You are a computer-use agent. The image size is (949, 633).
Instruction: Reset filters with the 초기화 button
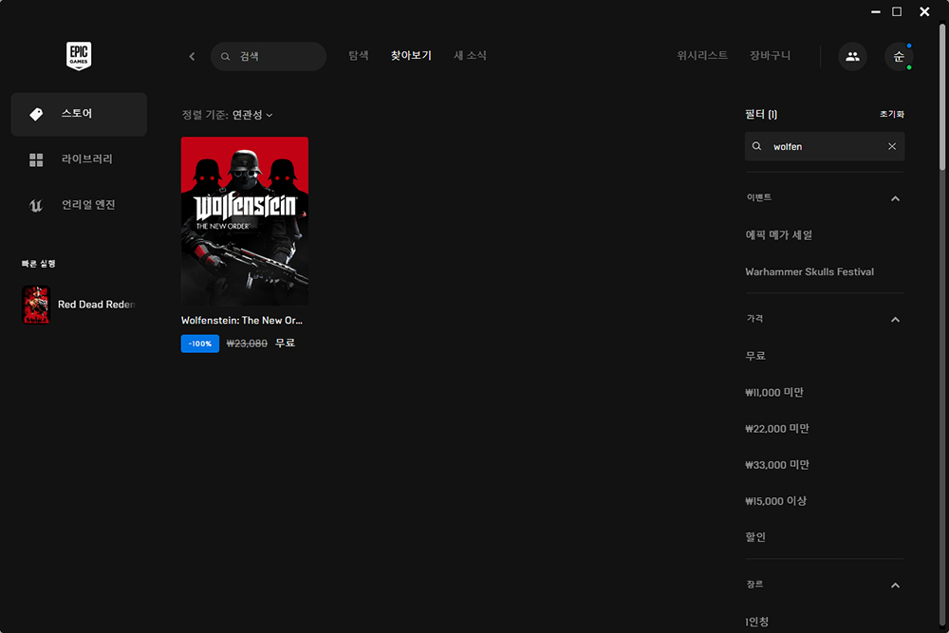(x=891, y=115)
